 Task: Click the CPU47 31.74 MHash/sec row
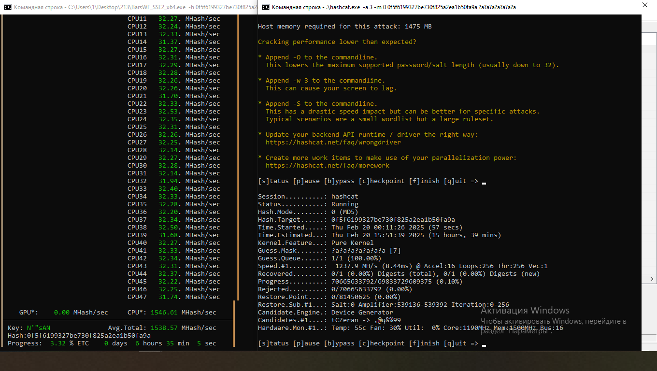[x=174, y=297]
